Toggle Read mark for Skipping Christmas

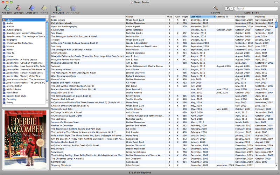coord(169,165)
